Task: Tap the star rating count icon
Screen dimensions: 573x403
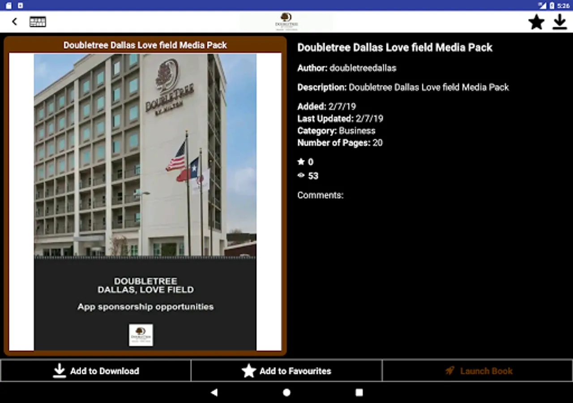Action: [x=301, y=162]
